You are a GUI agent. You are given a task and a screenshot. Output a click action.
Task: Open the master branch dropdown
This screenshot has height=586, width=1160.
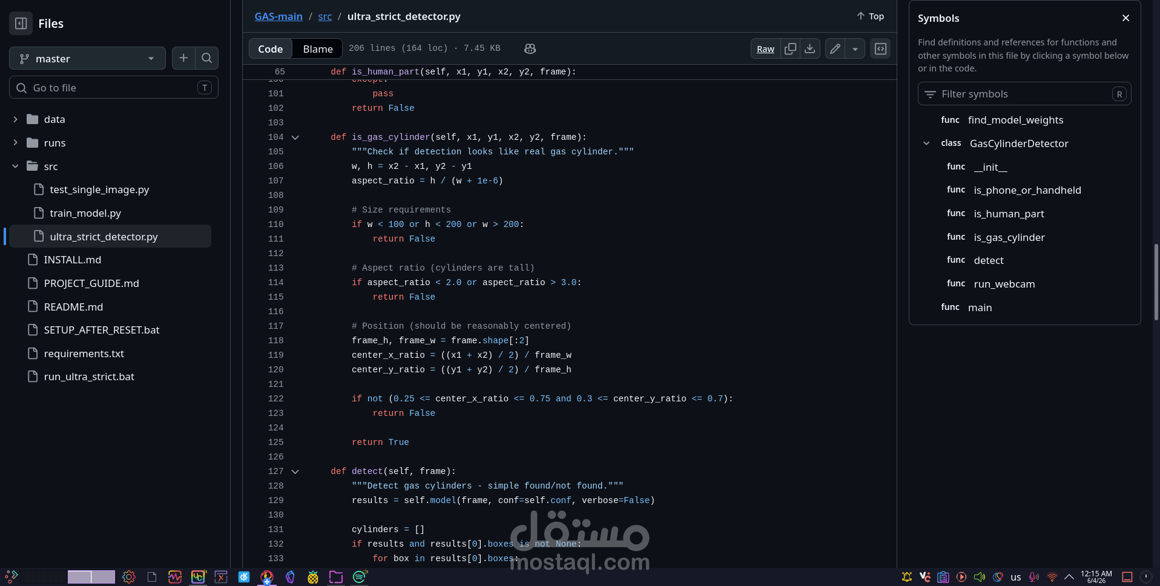coord(87,58)
